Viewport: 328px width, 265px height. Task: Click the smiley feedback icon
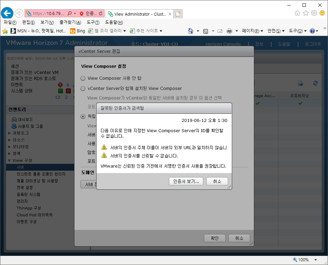click(x=322, y=13)
